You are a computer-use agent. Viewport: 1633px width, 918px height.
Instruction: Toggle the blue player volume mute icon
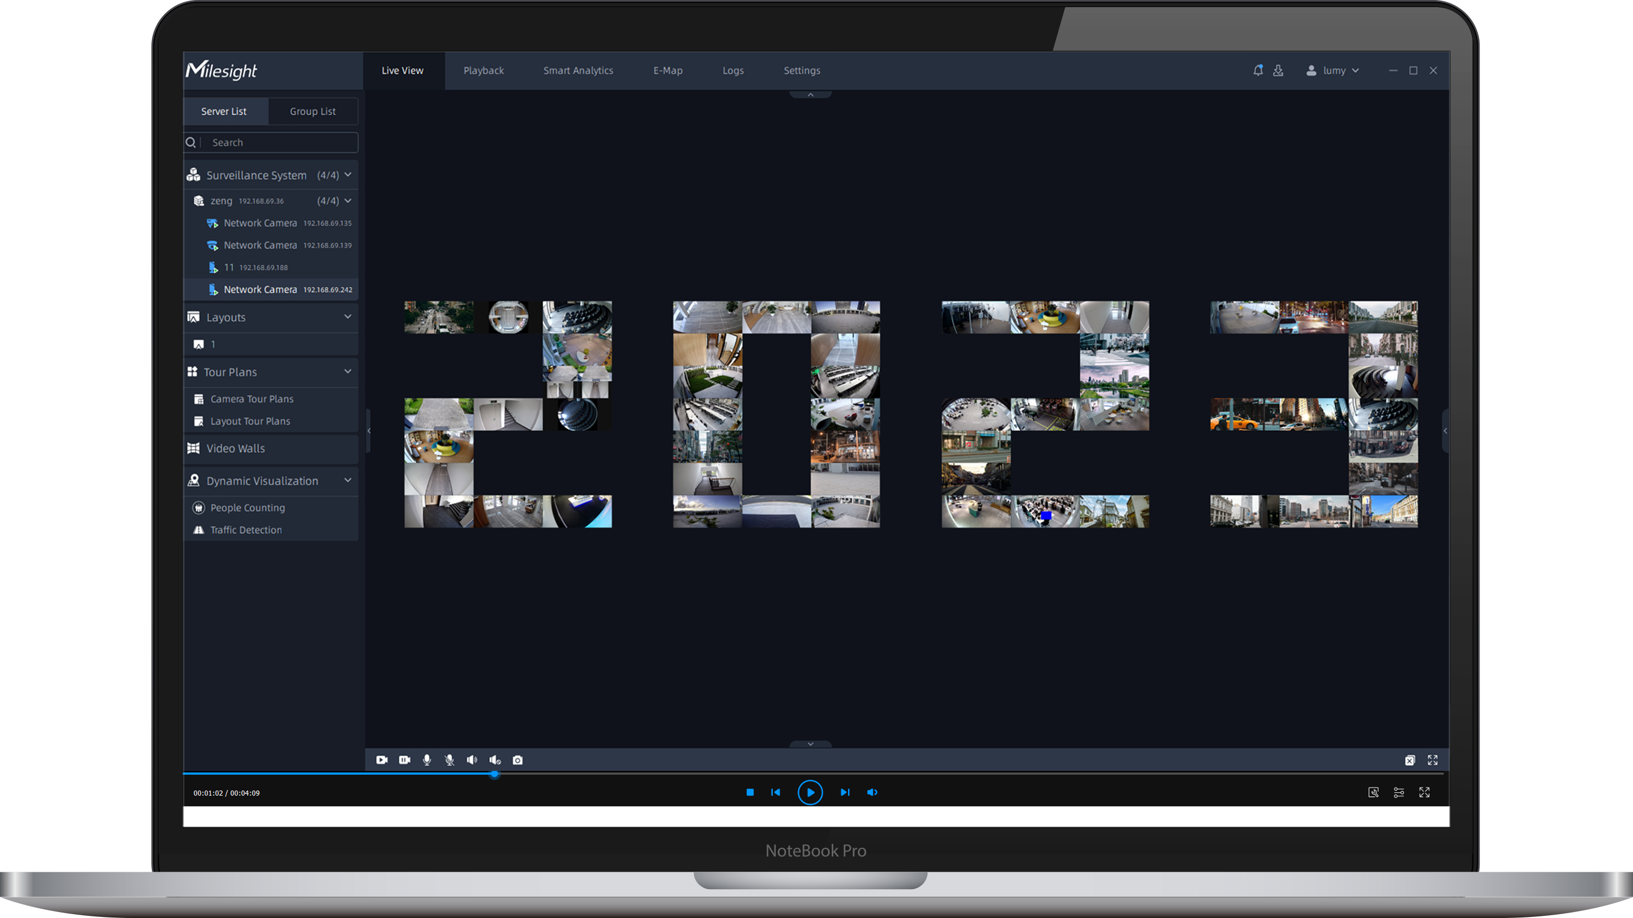click(872, 792)
